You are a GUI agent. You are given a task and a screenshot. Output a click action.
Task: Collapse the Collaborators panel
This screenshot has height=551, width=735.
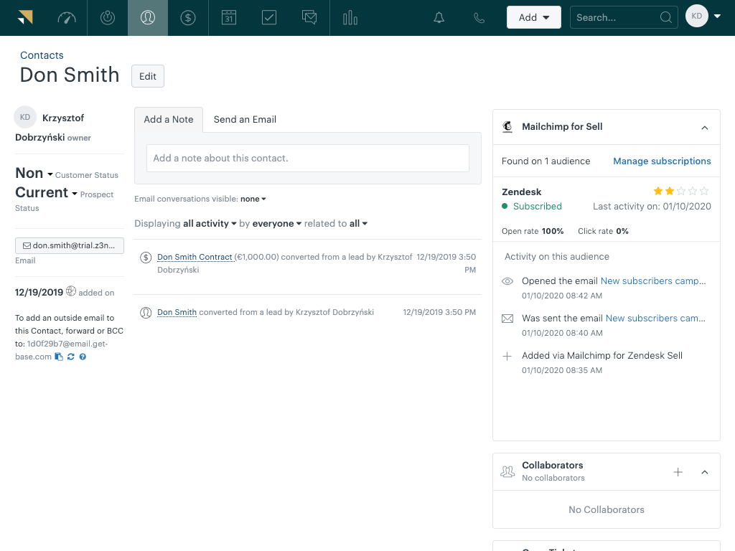pos(704,471)
